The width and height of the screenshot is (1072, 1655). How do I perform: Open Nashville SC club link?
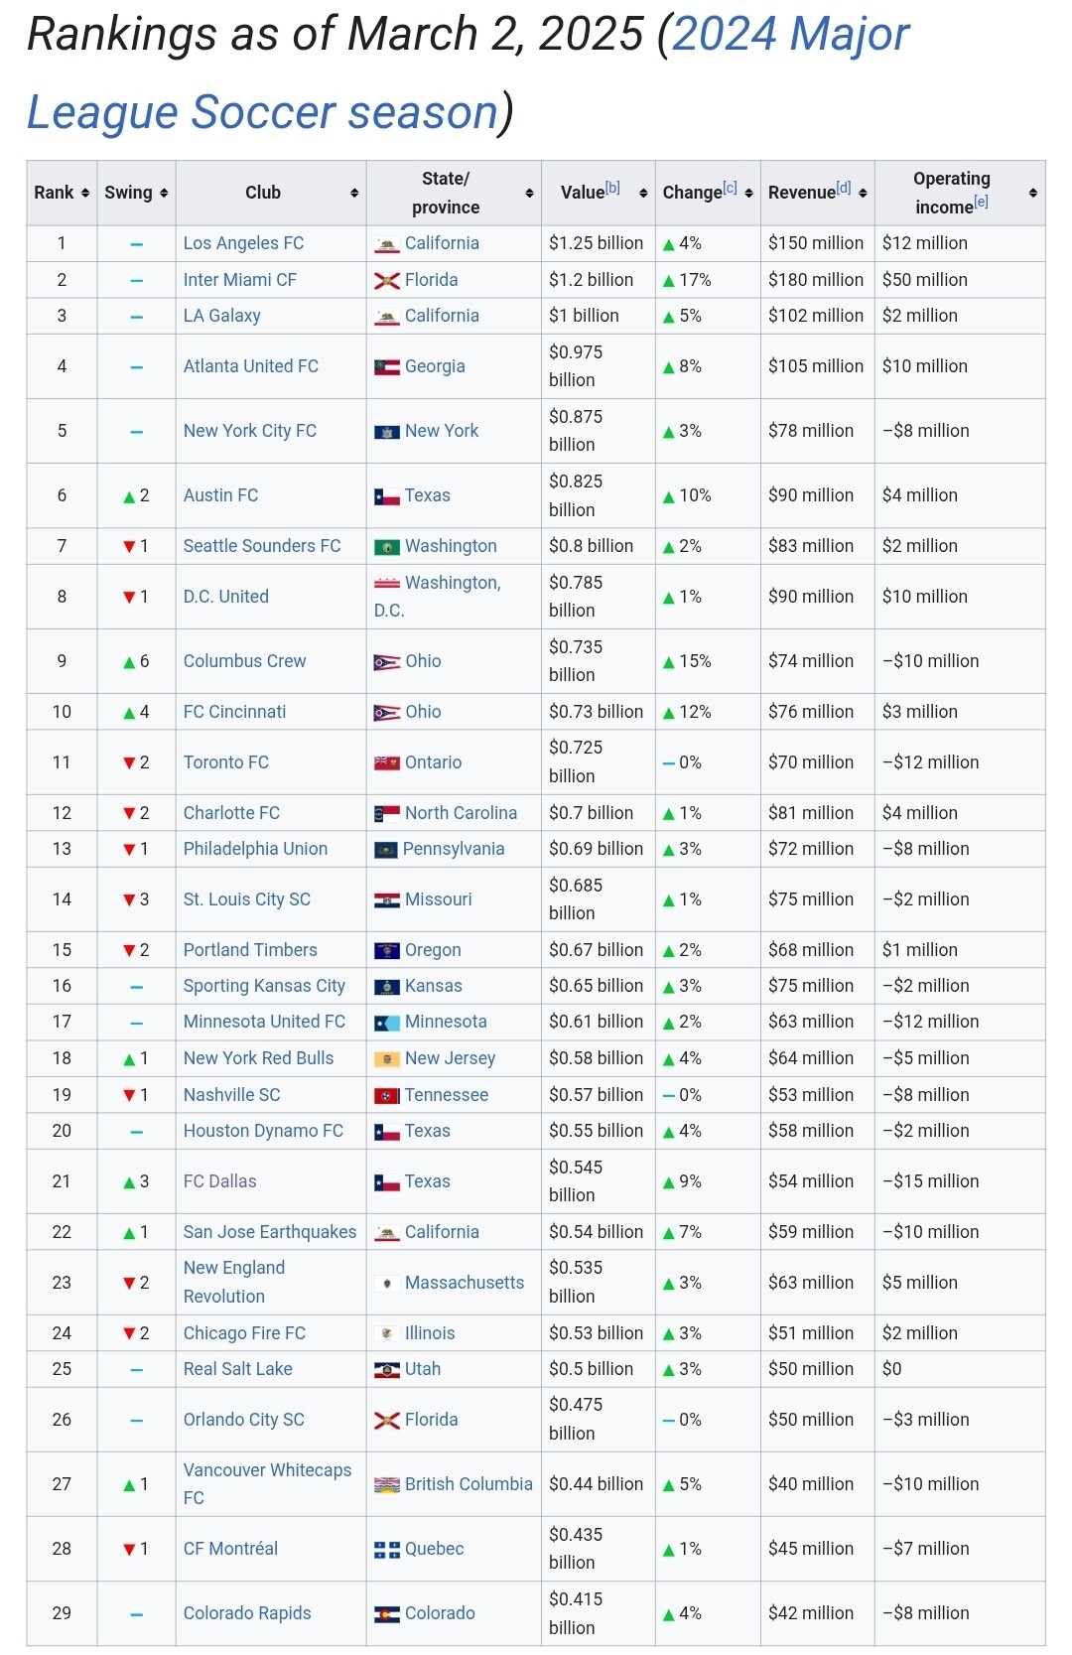[x=232, y=1095]
